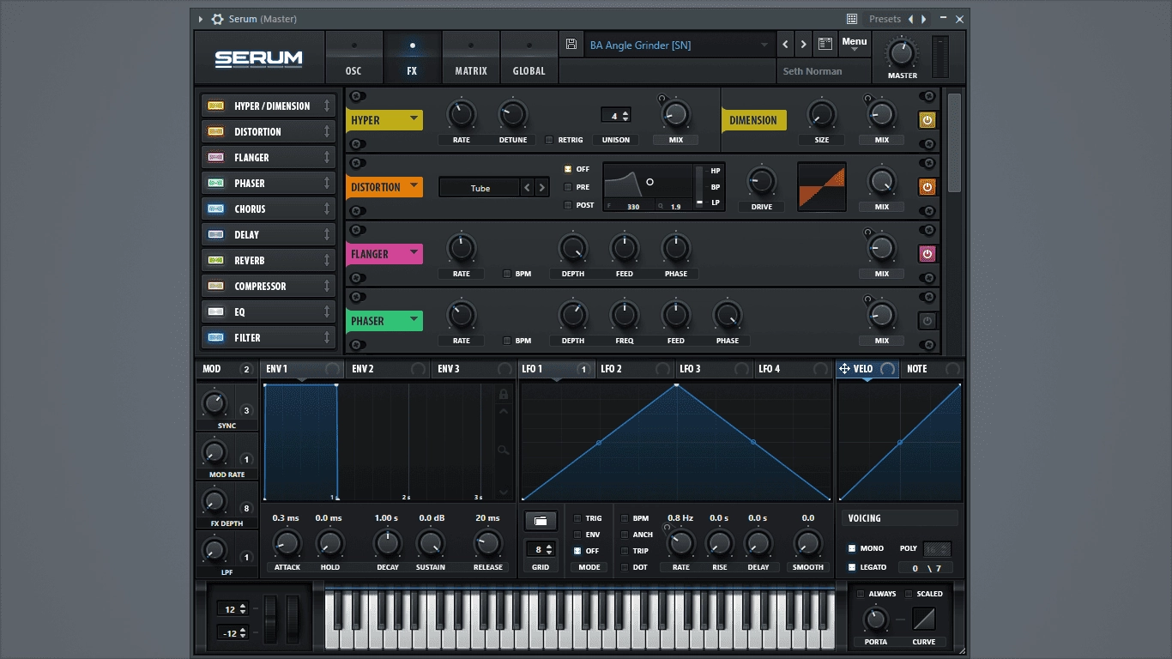Open the Flanger module dropdown arrow

(x=414, y=253)
